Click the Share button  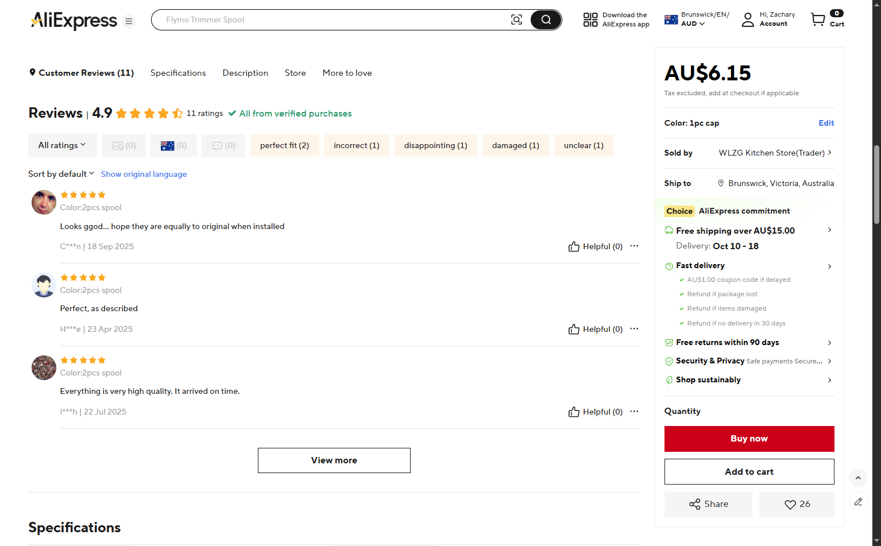pos(708,504)
